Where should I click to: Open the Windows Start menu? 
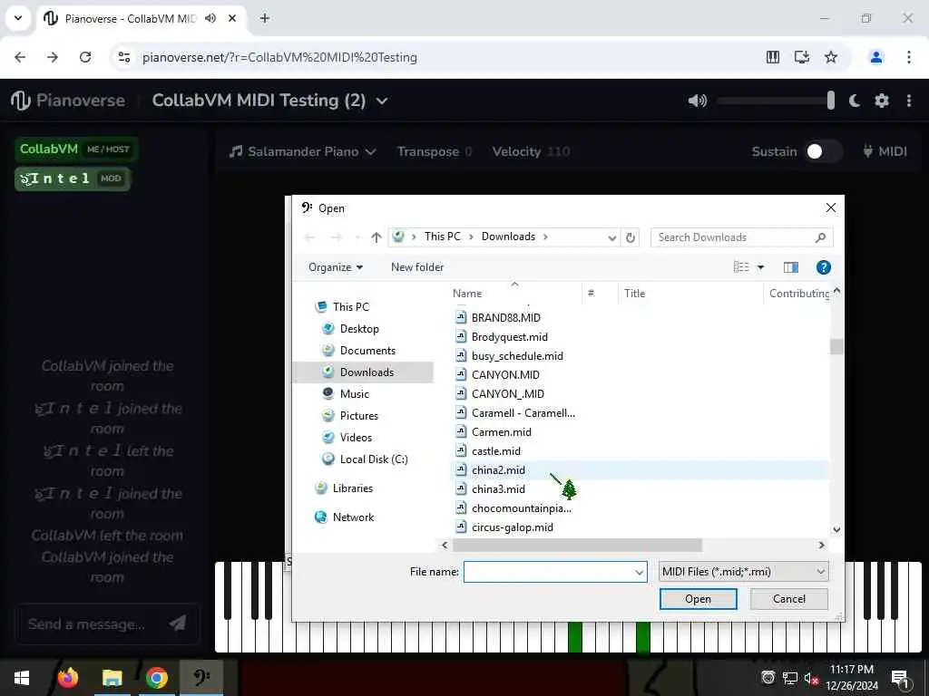coord(22,677)
